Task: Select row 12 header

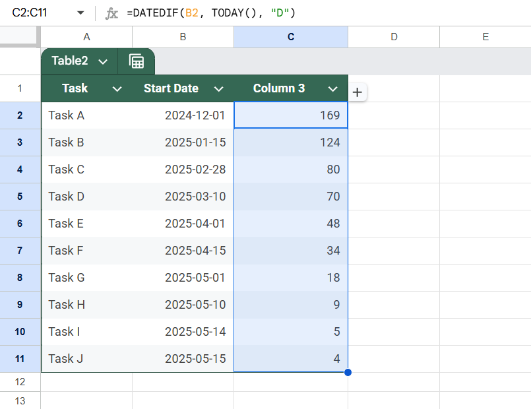Action: (20, 382)
